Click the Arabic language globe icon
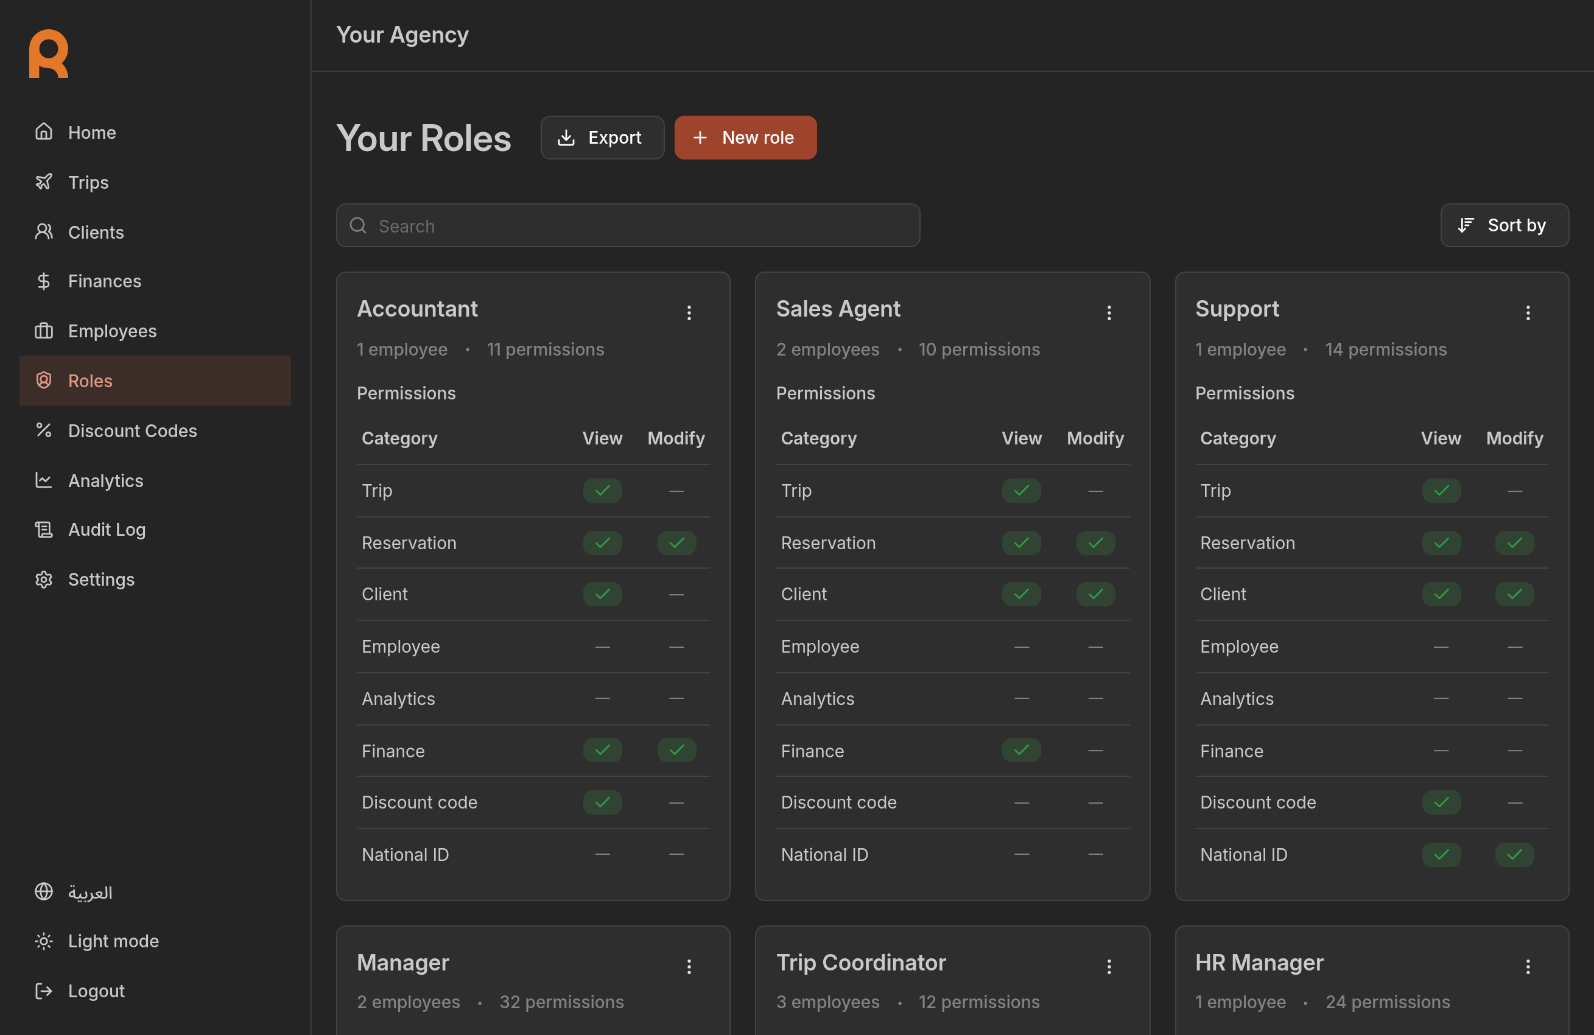This screenshot has height=1035, width=1594. pyautogui.click(x=44, y=892)
